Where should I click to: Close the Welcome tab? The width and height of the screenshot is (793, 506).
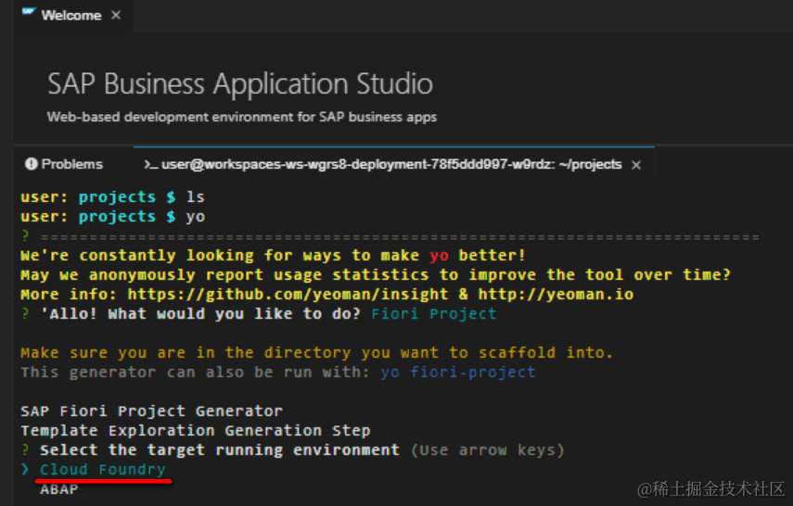click(x=116, y=15)
